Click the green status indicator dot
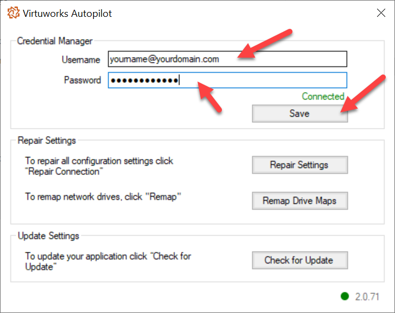Screen dimensions: 395x313 [345, 296]
